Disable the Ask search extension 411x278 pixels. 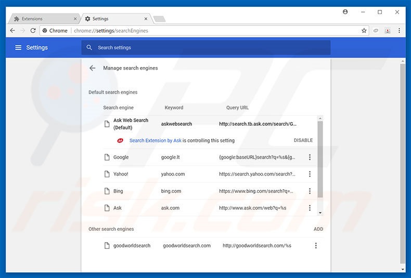point(303,140)
